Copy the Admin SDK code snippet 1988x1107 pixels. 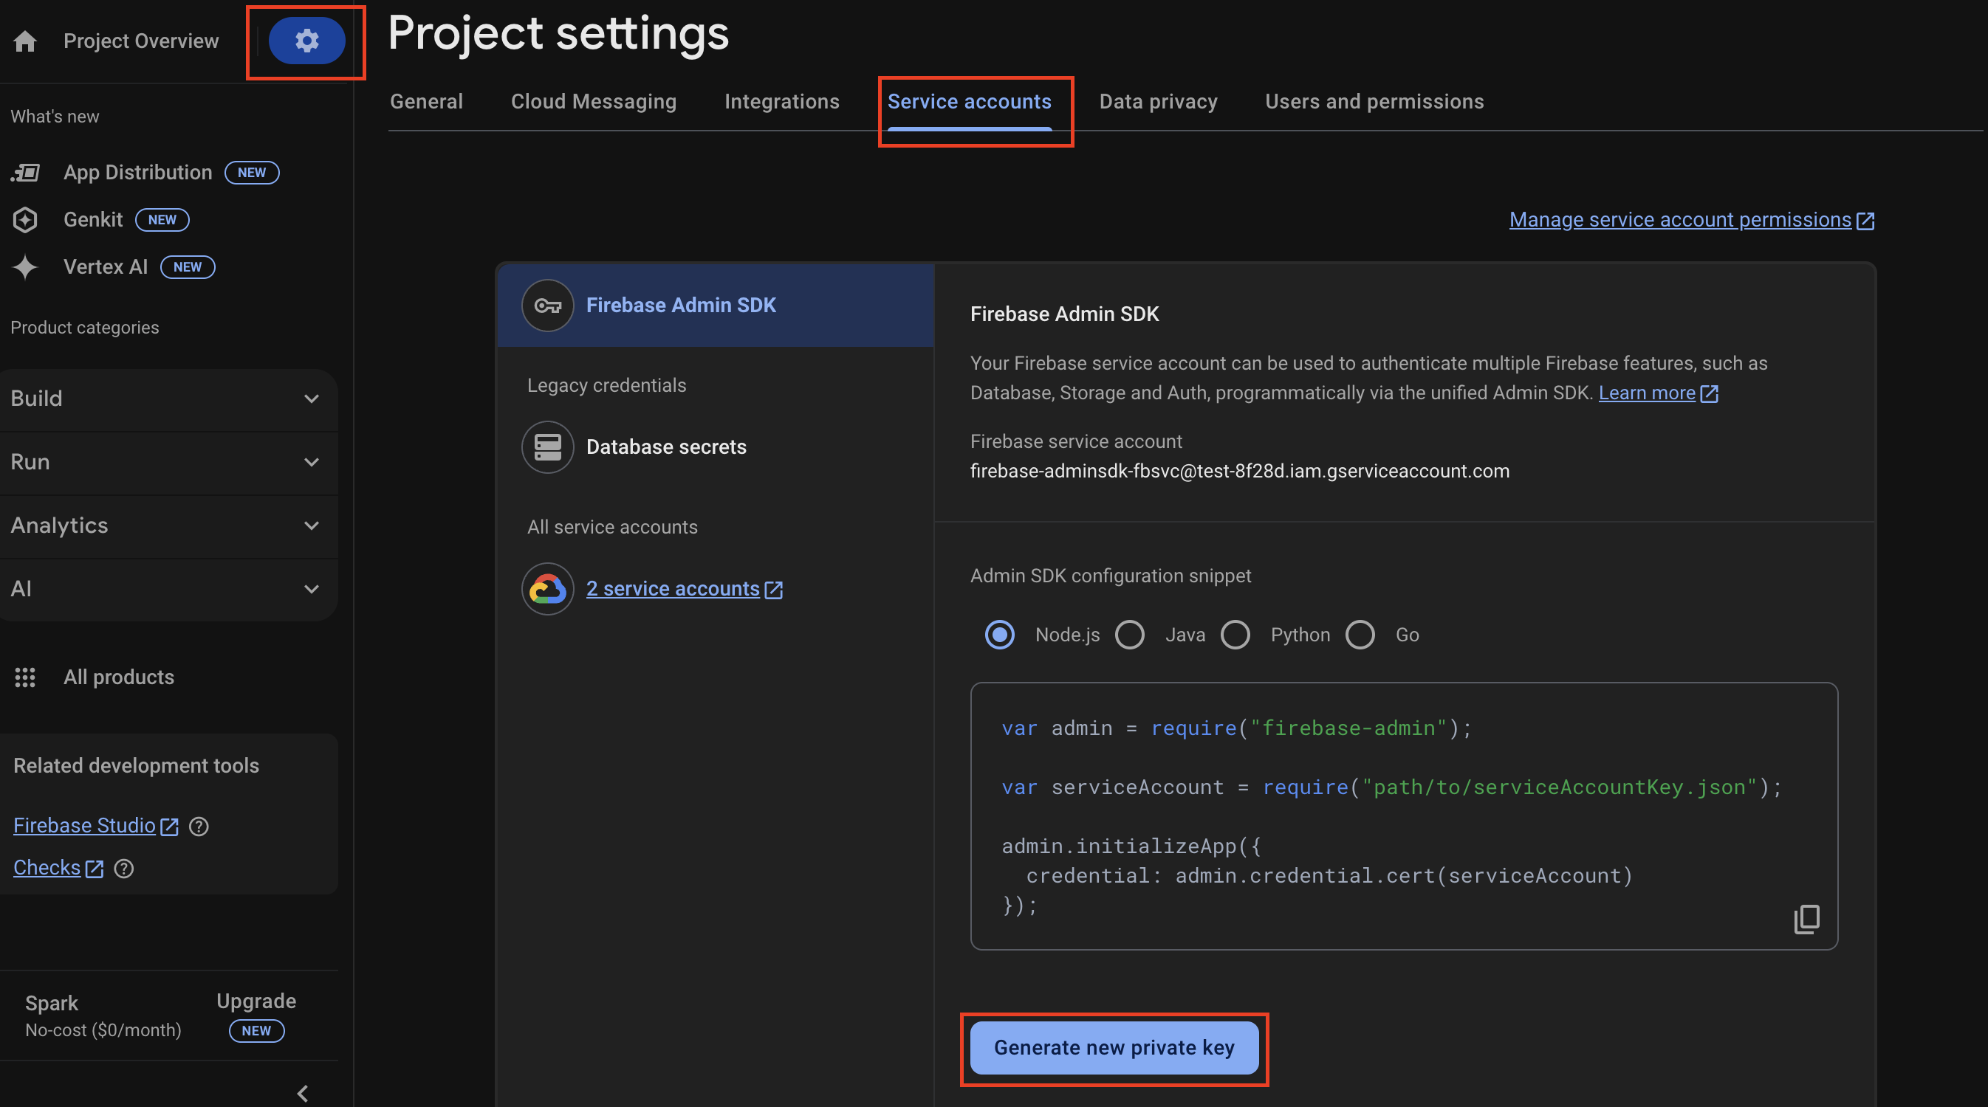point(1806,919)
